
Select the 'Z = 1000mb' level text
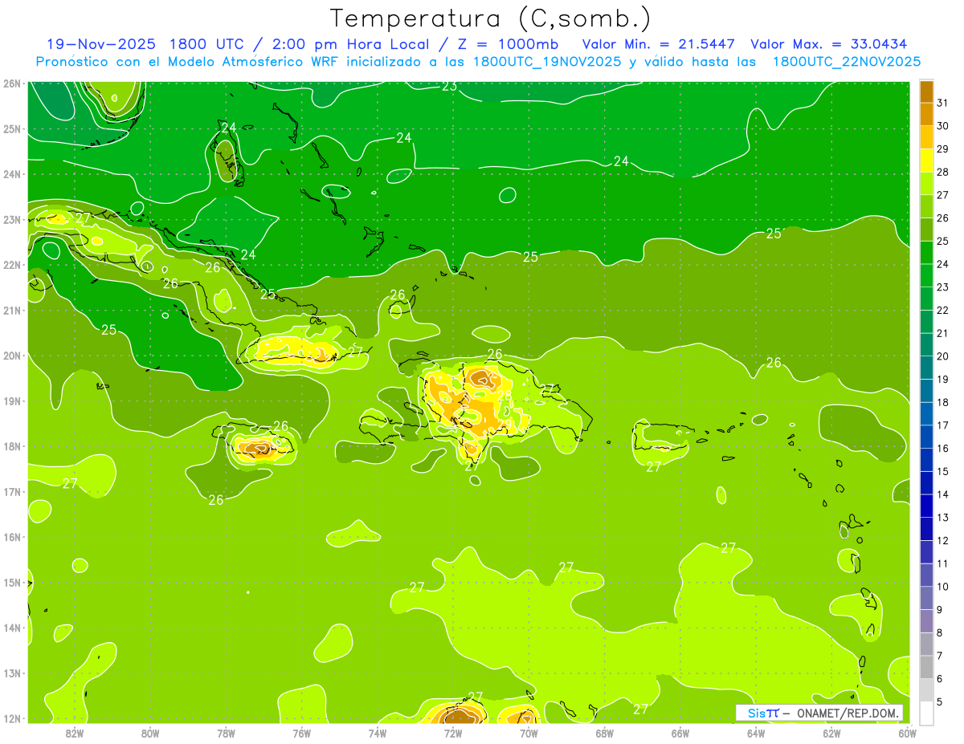click(507, 44)
